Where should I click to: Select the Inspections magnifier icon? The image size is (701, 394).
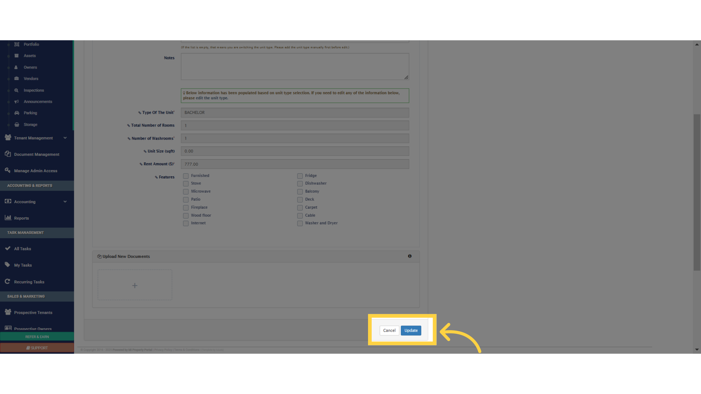tap(16, 90)
